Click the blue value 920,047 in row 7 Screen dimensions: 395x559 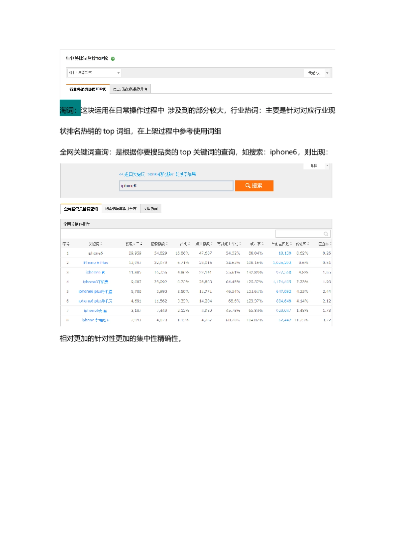284,311
